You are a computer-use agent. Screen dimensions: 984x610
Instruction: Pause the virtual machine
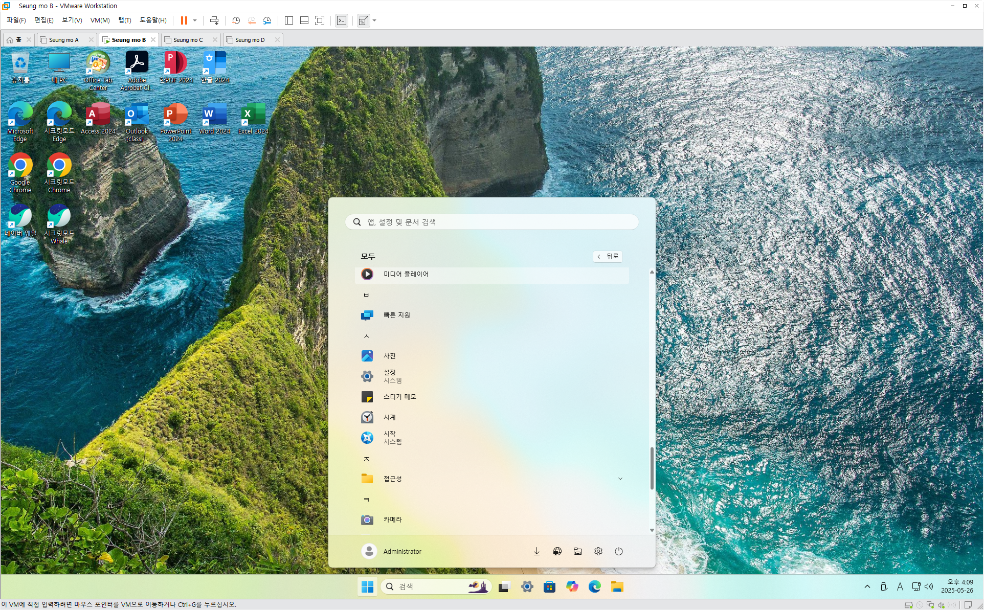point(184,20)
